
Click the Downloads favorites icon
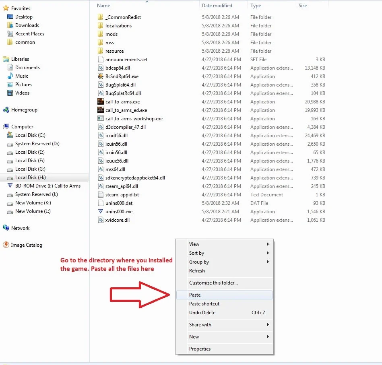[x=10, y=25]
